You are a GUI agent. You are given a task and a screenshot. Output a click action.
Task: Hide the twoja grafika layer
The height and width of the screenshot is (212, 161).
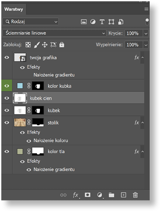(x=7, y=57)
